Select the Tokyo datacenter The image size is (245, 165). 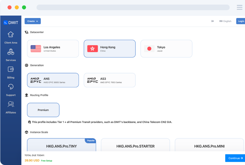(x=166, y=49)
